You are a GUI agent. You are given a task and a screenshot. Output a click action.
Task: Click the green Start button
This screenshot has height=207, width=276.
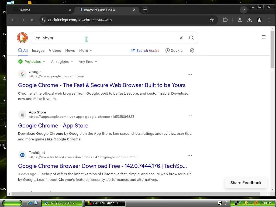tap(12, 203)
